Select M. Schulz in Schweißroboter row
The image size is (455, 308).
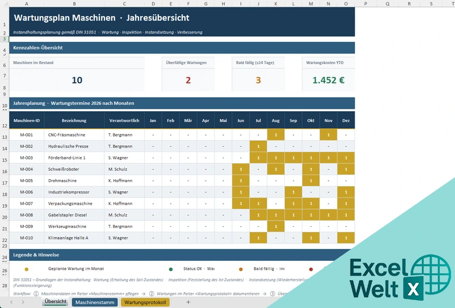124,169
